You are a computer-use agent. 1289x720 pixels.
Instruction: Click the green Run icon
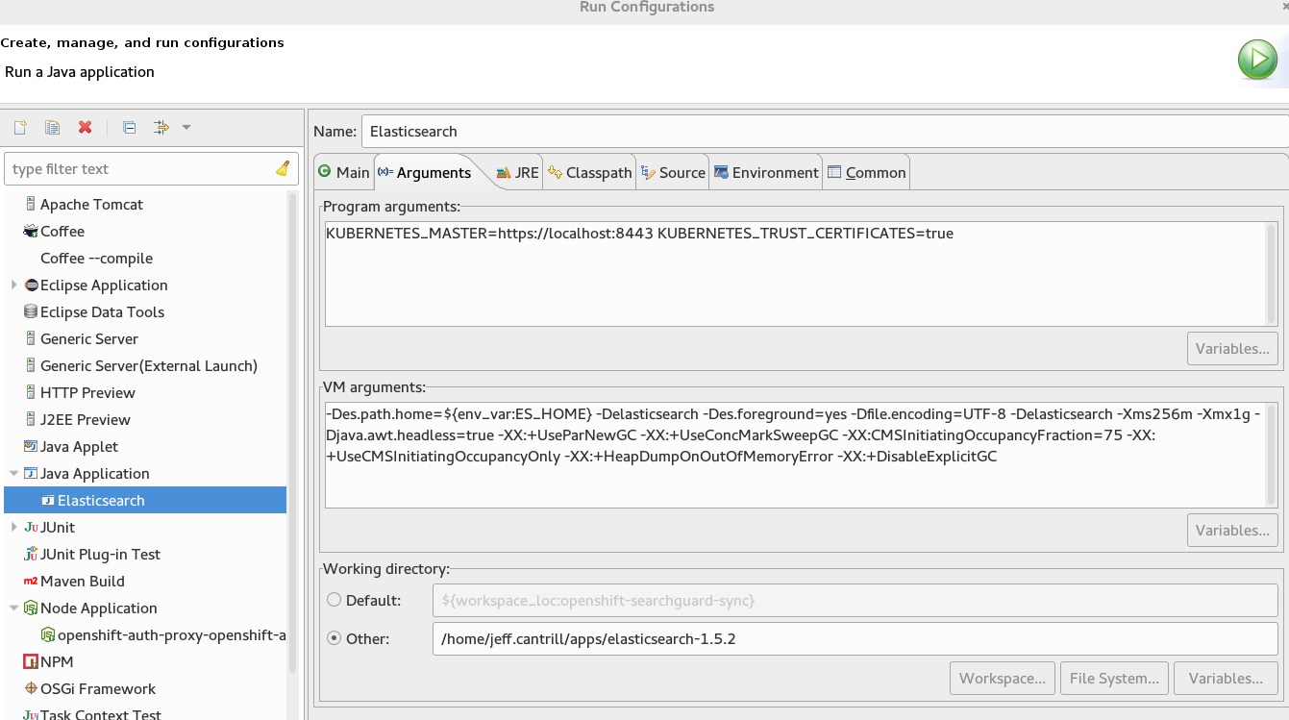tap(1257, 60)
